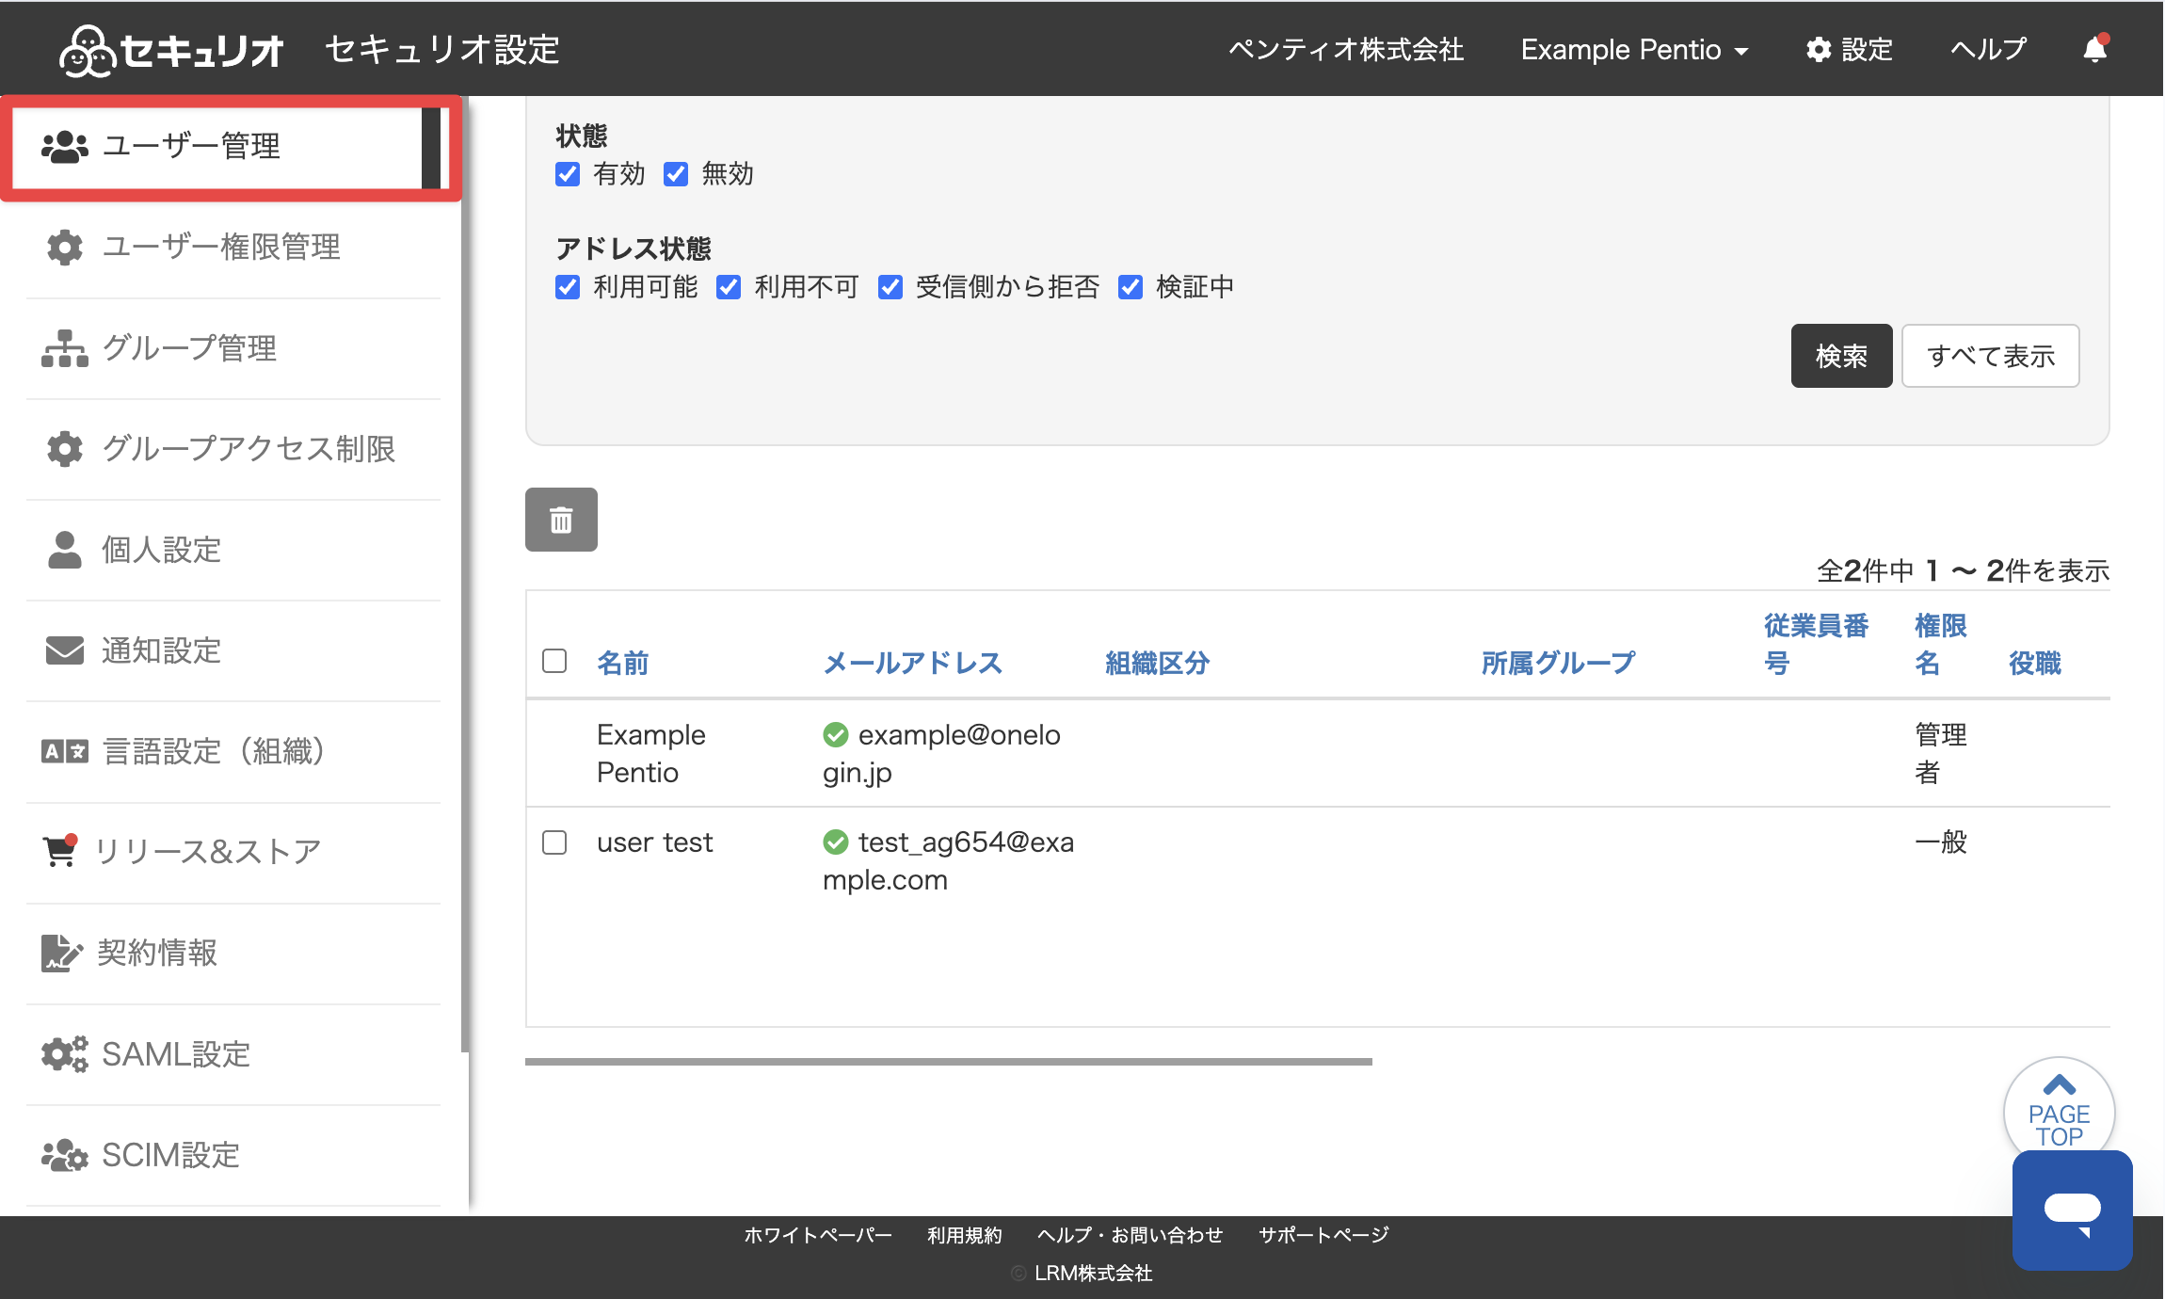
Task: Uncheck the 有効 status checkbox
Action: (568, 174)
